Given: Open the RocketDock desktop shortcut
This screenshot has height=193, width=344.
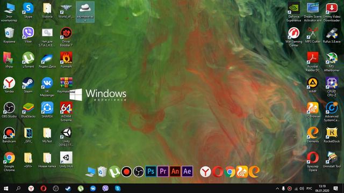Looking at the screenshot, I should coord(332,135).
